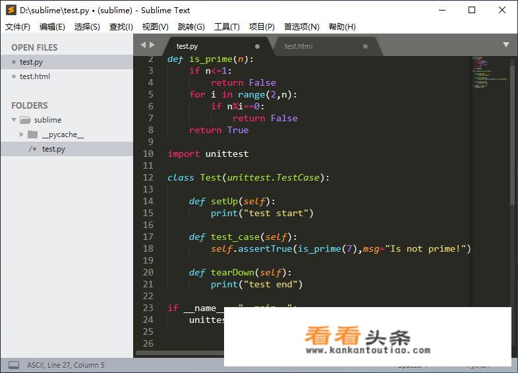This screenshot has height=373, width=518.
Task: Click 'return True' on line 8
Action: point(219,130)
